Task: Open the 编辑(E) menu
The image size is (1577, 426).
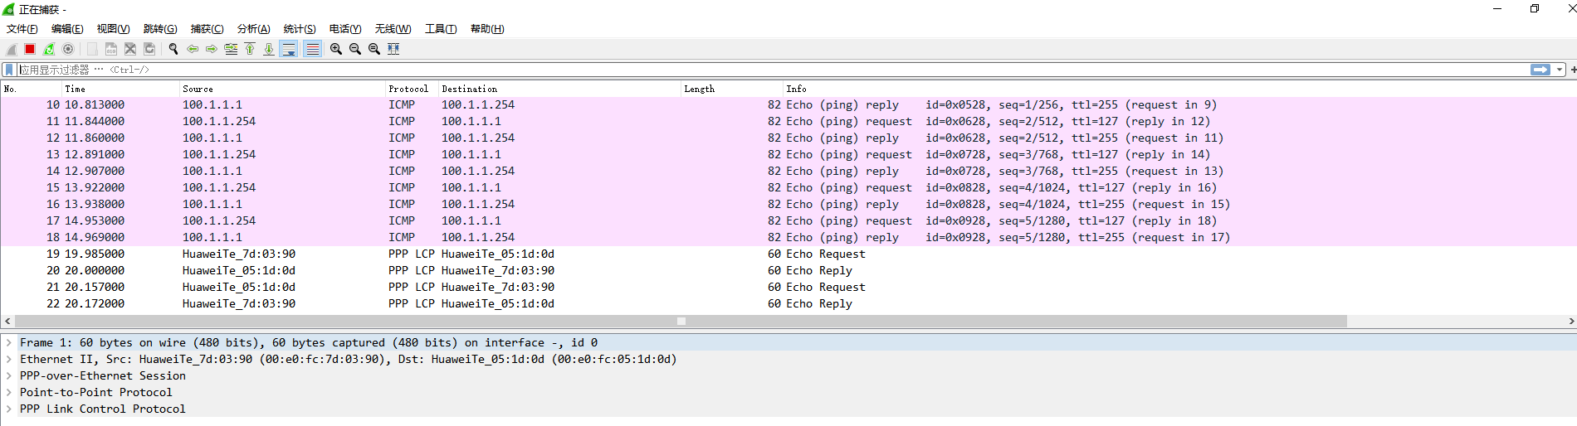Action: 67,28
